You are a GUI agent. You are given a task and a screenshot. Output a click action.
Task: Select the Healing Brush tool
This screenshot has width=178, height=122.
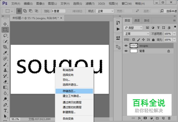[5, 59]
